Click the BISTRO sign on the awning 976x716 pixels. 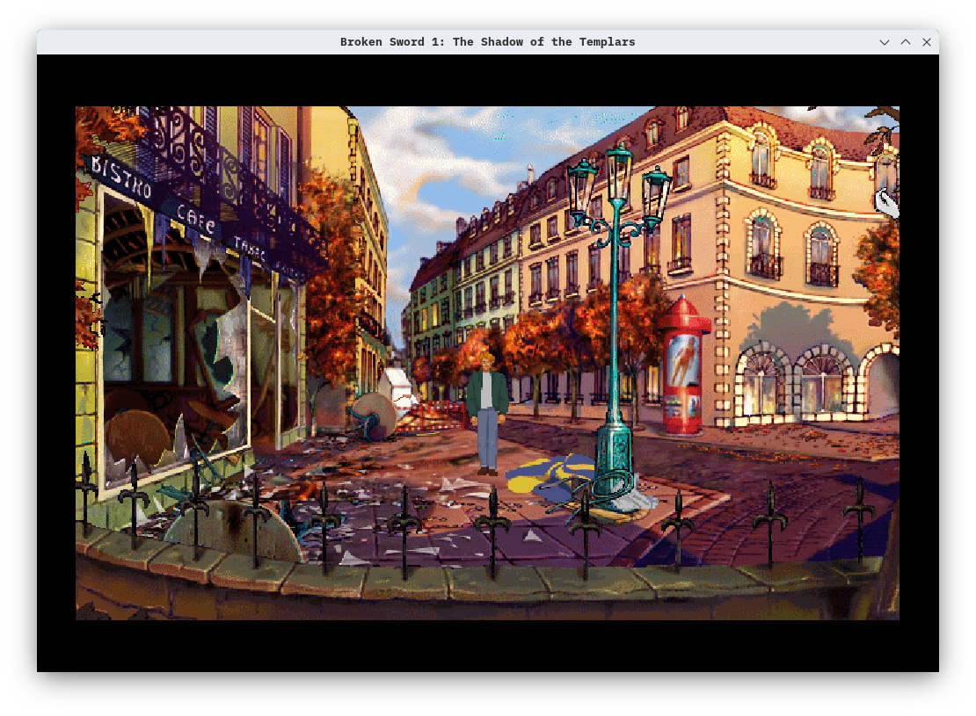tap(121, 177)
